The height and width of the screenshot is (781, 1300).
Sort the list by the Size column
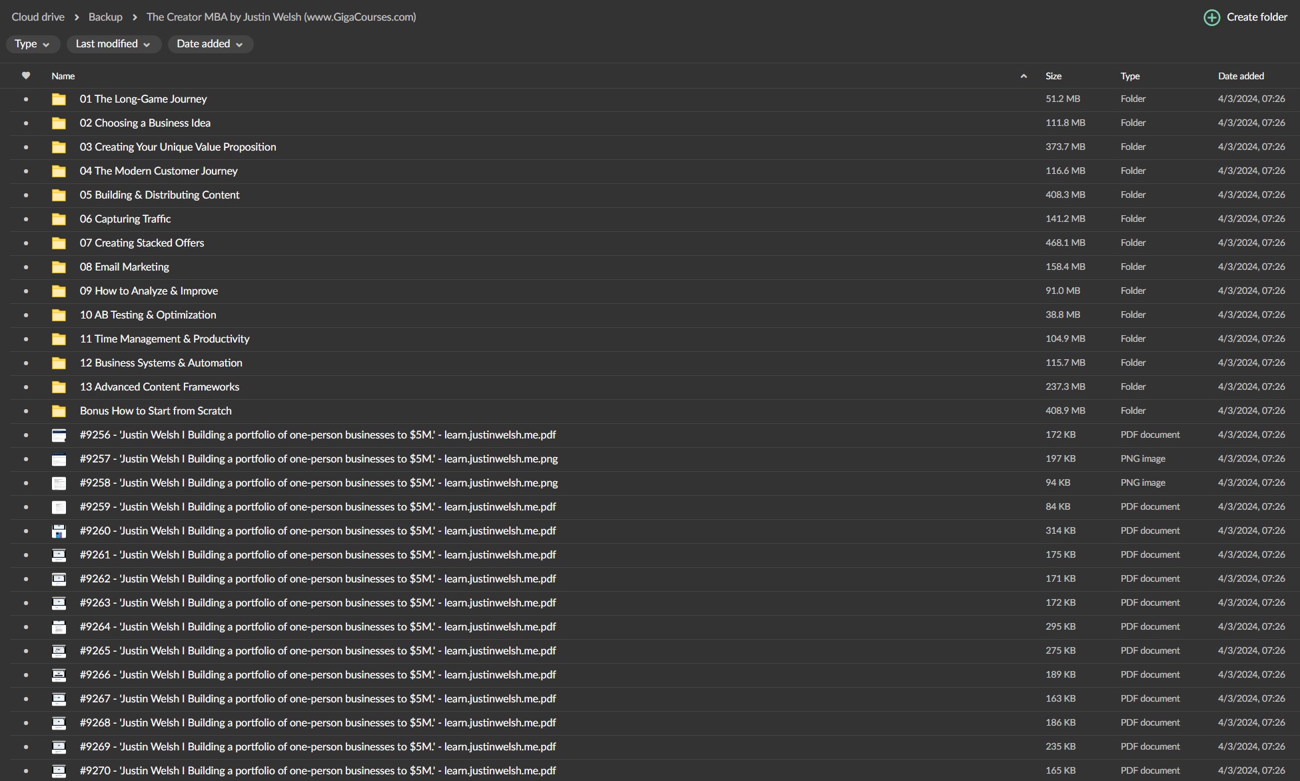pos(1053,76)
